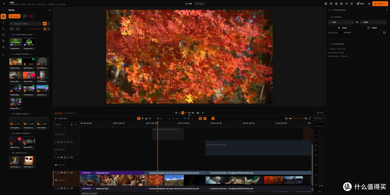The height and width of the screenshot is (195, 390).
Task: Click the undo arrow in timeline toolbar
Action: coord(158,118)
